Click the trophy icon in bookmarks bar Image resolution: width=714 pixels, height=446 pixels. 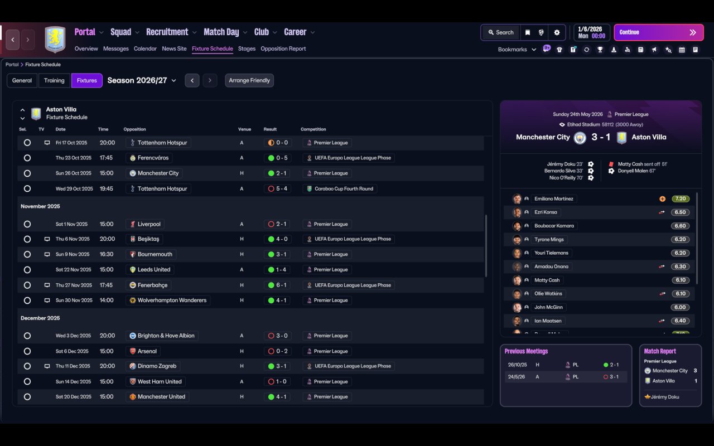(x=600, y=50)
